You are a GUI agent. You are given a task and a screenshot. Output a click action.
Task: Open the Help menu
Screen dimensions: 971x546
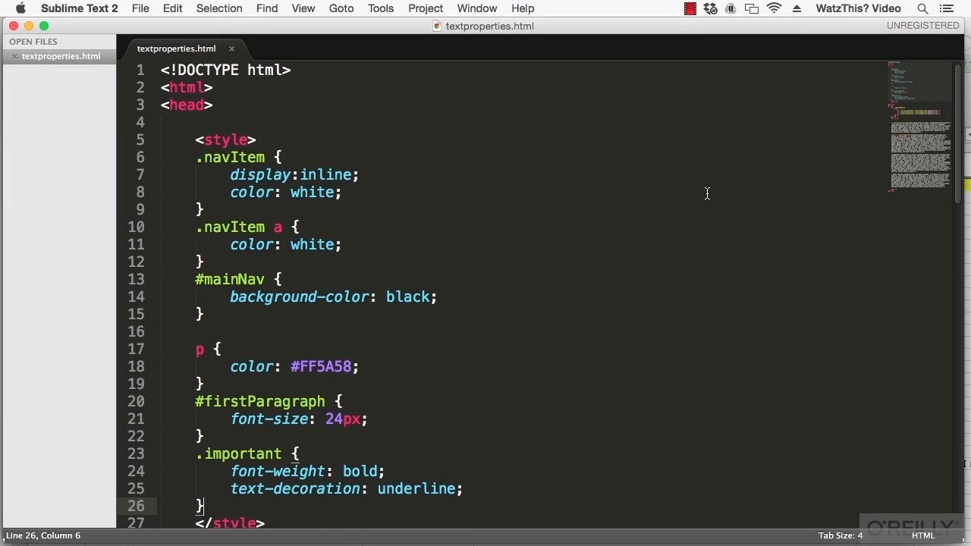pyautogui.click(x=523, y=8)
